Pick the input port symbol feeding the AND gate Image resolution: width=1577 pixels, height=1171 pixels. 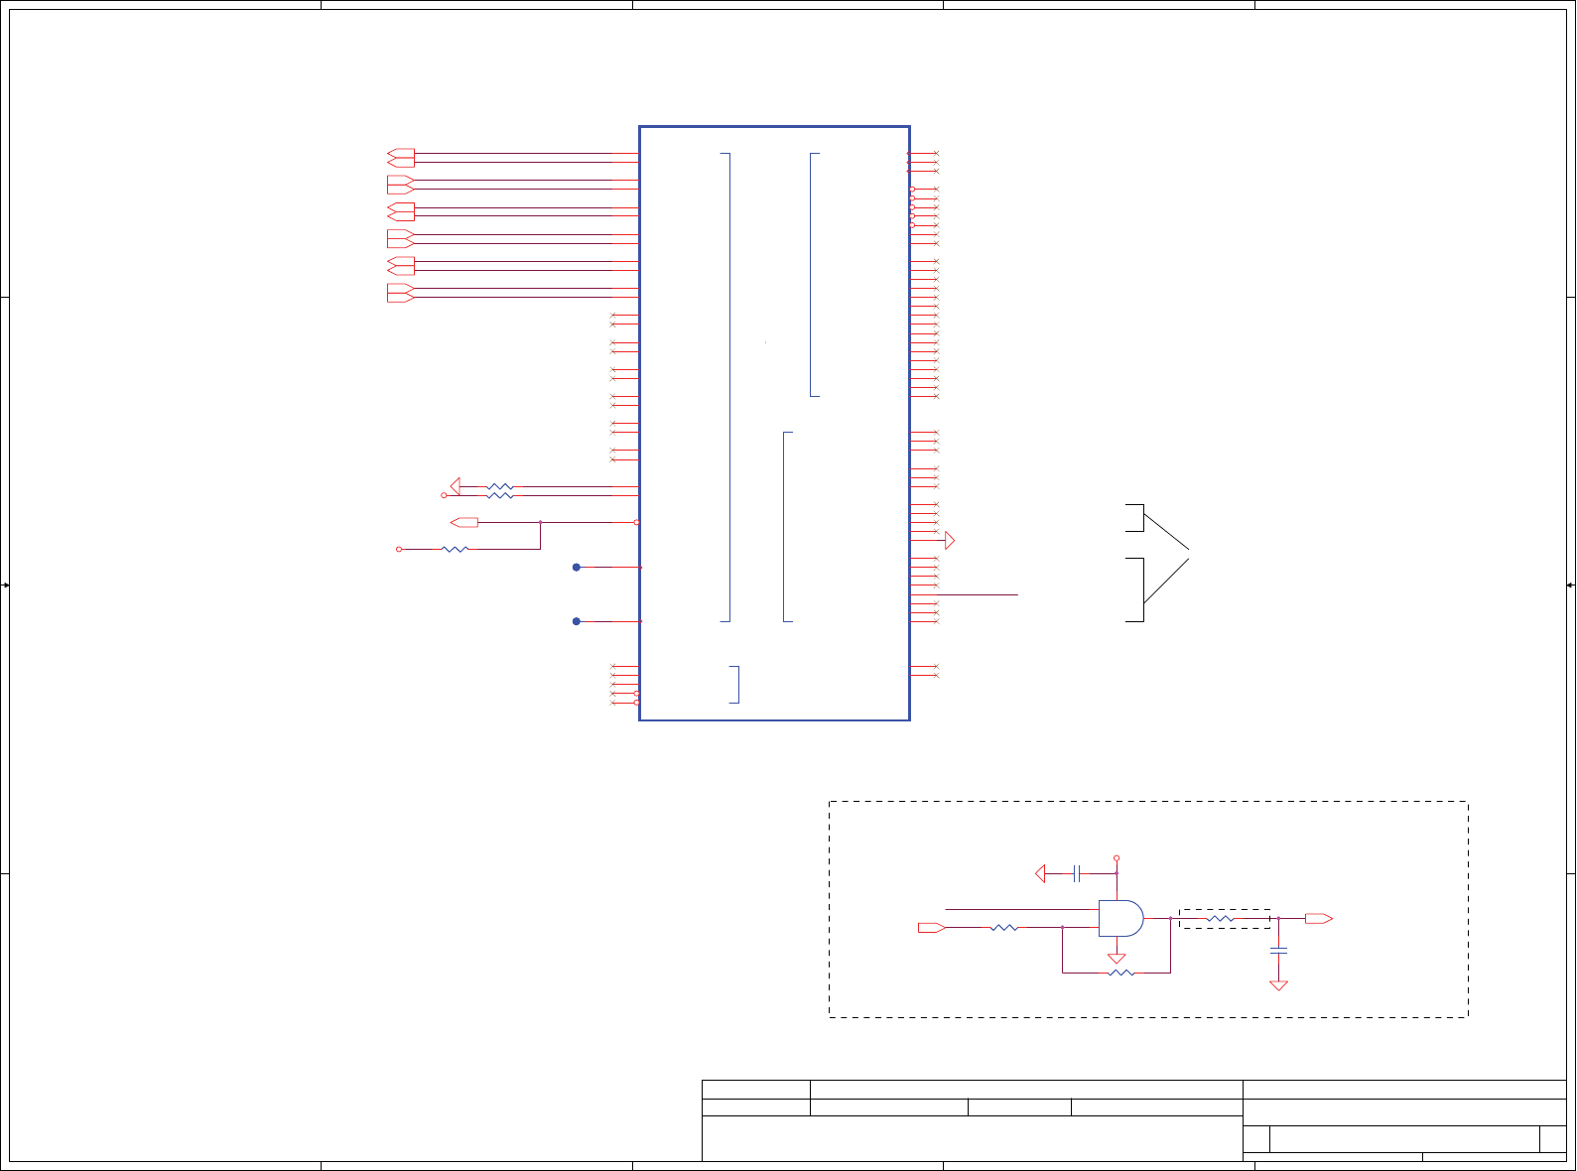click(x=931, y=927)
